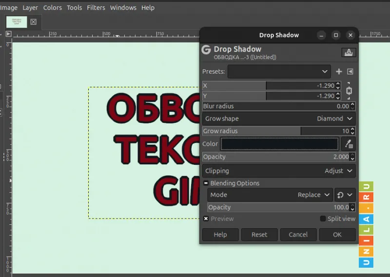Enable the Split view checkbox
Viewport: 390px width, 277px height.
coord(323,219)
